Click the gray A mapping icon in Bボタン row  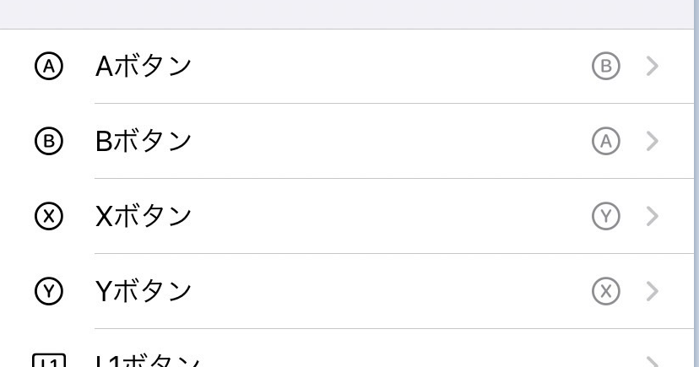606,141
